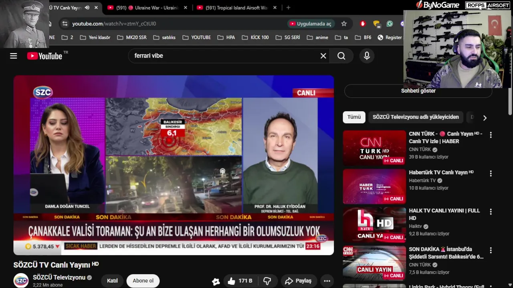Open the KİCK 100 bookmark folder
The width and height of the screenshot is (513, 288).
[255, 37]
